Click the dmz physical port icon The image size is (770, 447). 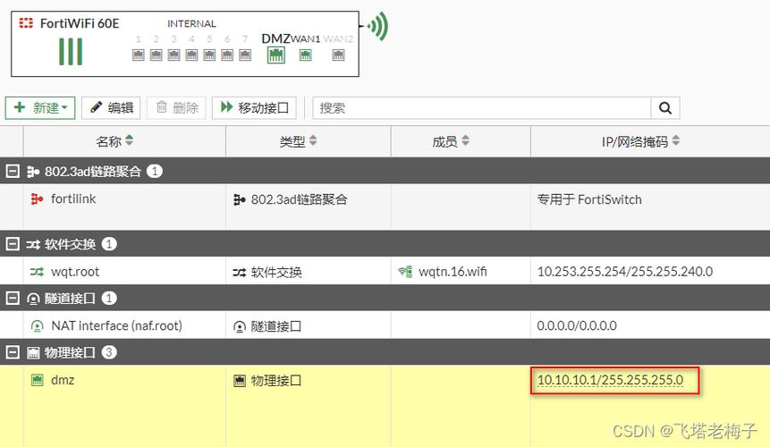(37, 380)
